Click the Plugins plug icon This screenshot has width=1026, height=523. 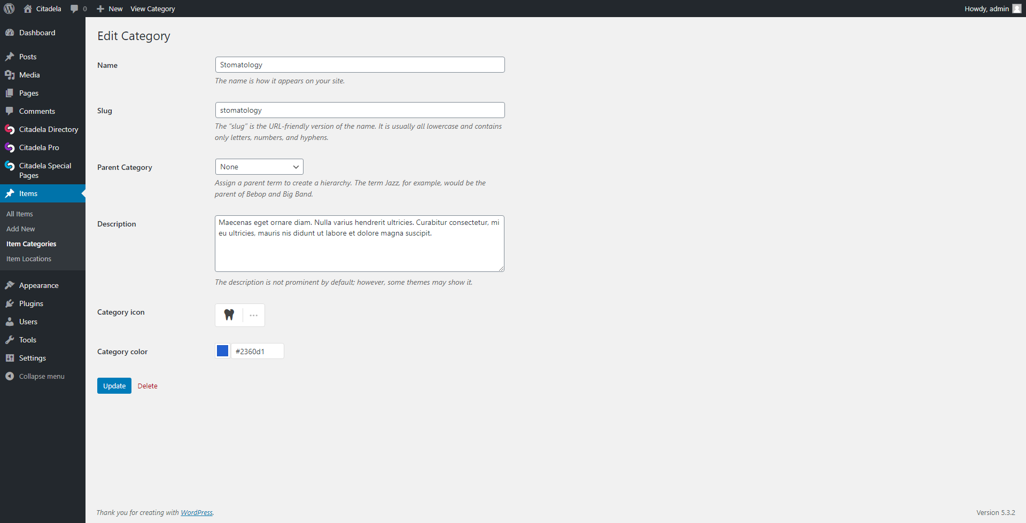10,303
